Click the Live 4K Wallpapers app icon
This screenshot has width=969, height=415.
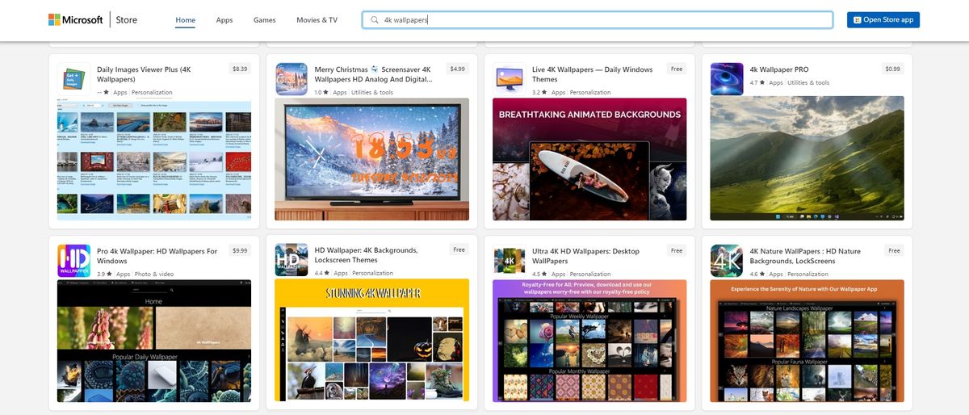pos(509,79)
